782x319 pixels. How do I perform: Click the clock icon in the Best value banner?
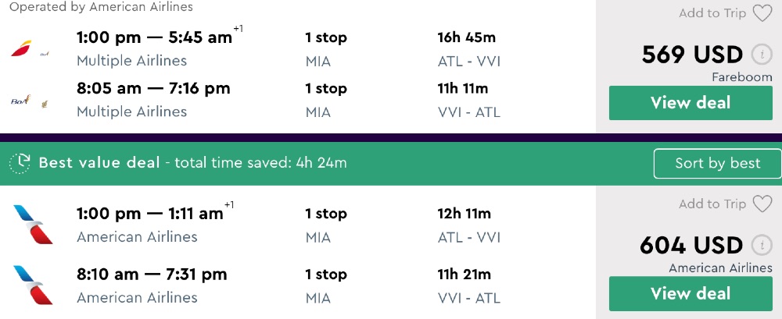pyautogui.click(x=20, y=163)
